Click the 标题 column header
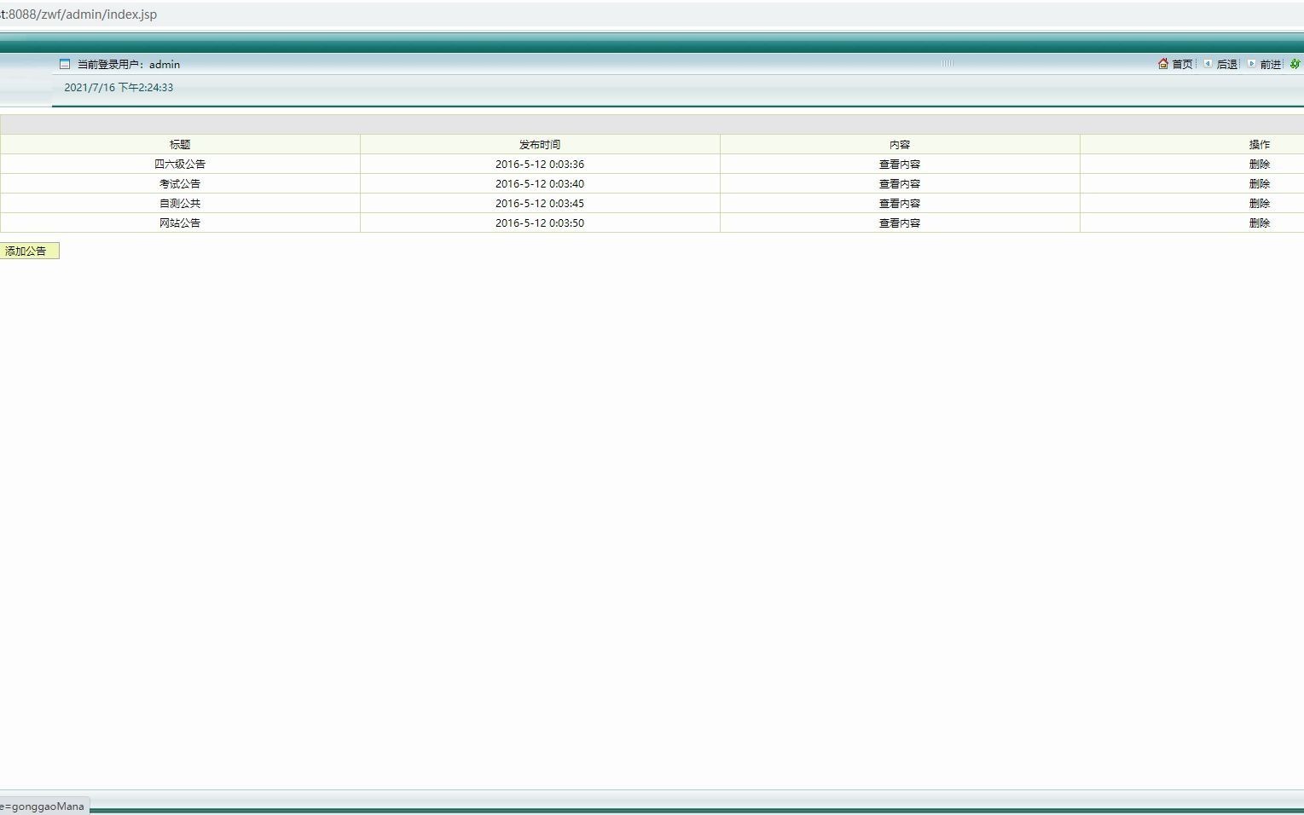This screenshot has height=815, width=1304. (x=180, y=144)
